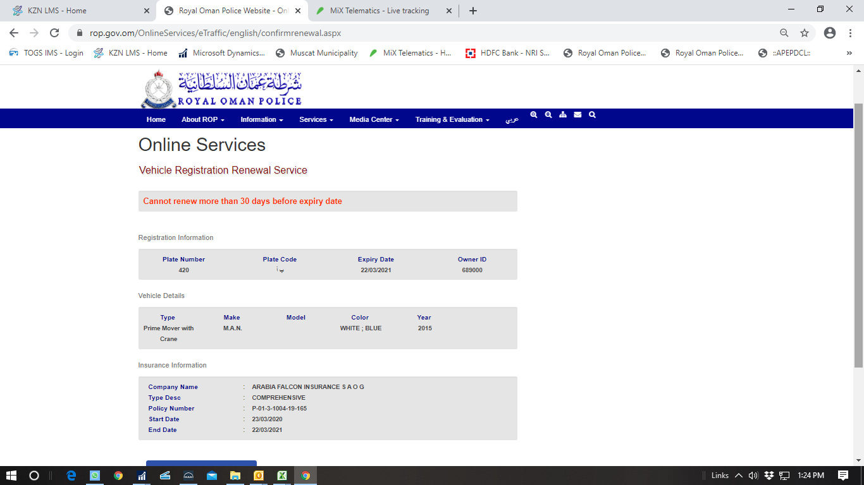The width and height of the screenshot is (864, 485).
Task: Expand the Training & Evaluation dropdown
Action: (452, 119)
